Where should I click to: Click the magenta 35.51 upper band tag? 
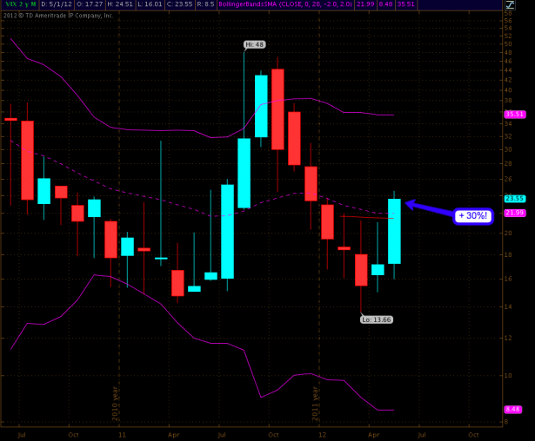coord(514,114)
